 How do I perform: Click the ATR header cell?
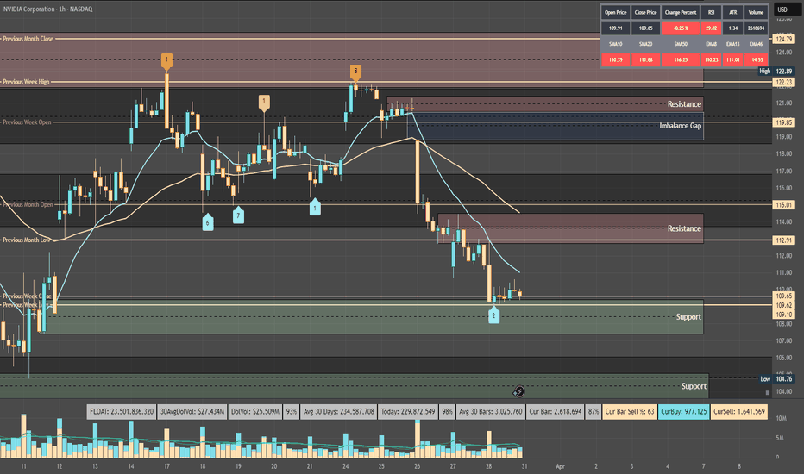pyautogui.click(x=732, y=12)
